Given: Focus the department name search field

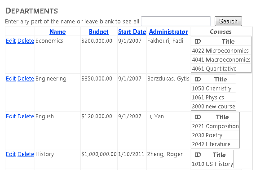Looking at the screenshot, I should point(176,21).
